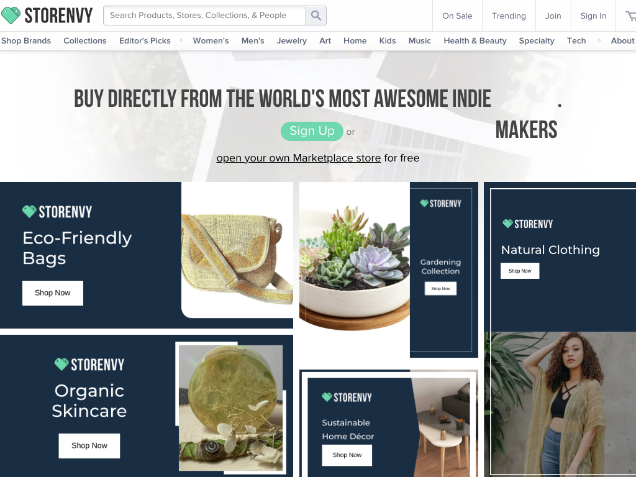Image resolution: width=636 pixels, height=477 pixels.
Task: Click Shop Now on Eco-Friendly Bags banner
Action: coord(53,293)
